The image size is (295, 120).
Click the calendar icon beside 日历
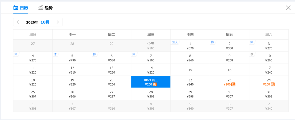(x=16, y=8)
